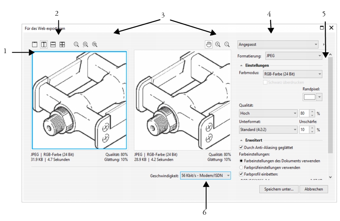The image size is (340, 221).
Task: Click the zoom-to-fit magnifier icon
Action: pos(76,44)
